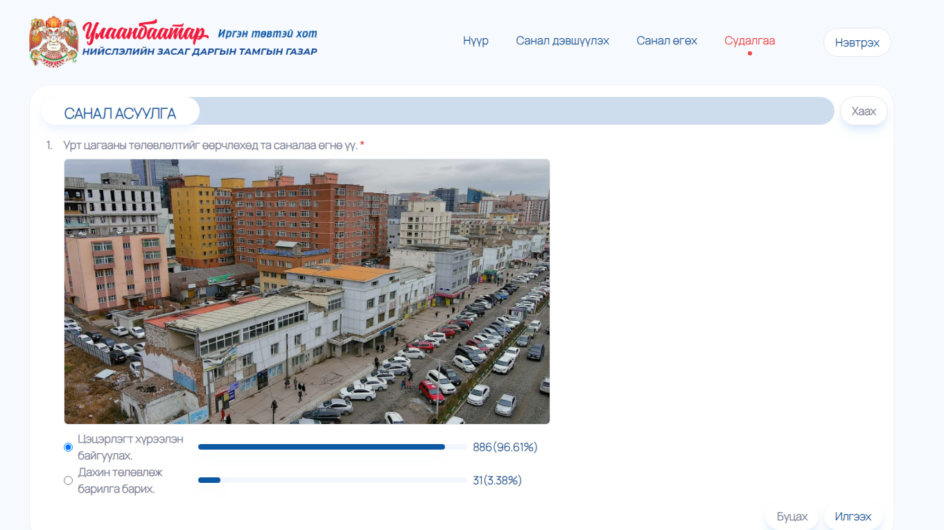The image size is (944, 530).
Task: Open the Санал дэвшүүлэх menu item
Action: (x=562, y=41)
